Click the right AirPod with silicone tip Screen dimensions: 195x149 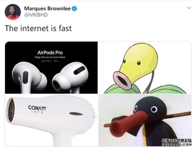pos(70,78)
